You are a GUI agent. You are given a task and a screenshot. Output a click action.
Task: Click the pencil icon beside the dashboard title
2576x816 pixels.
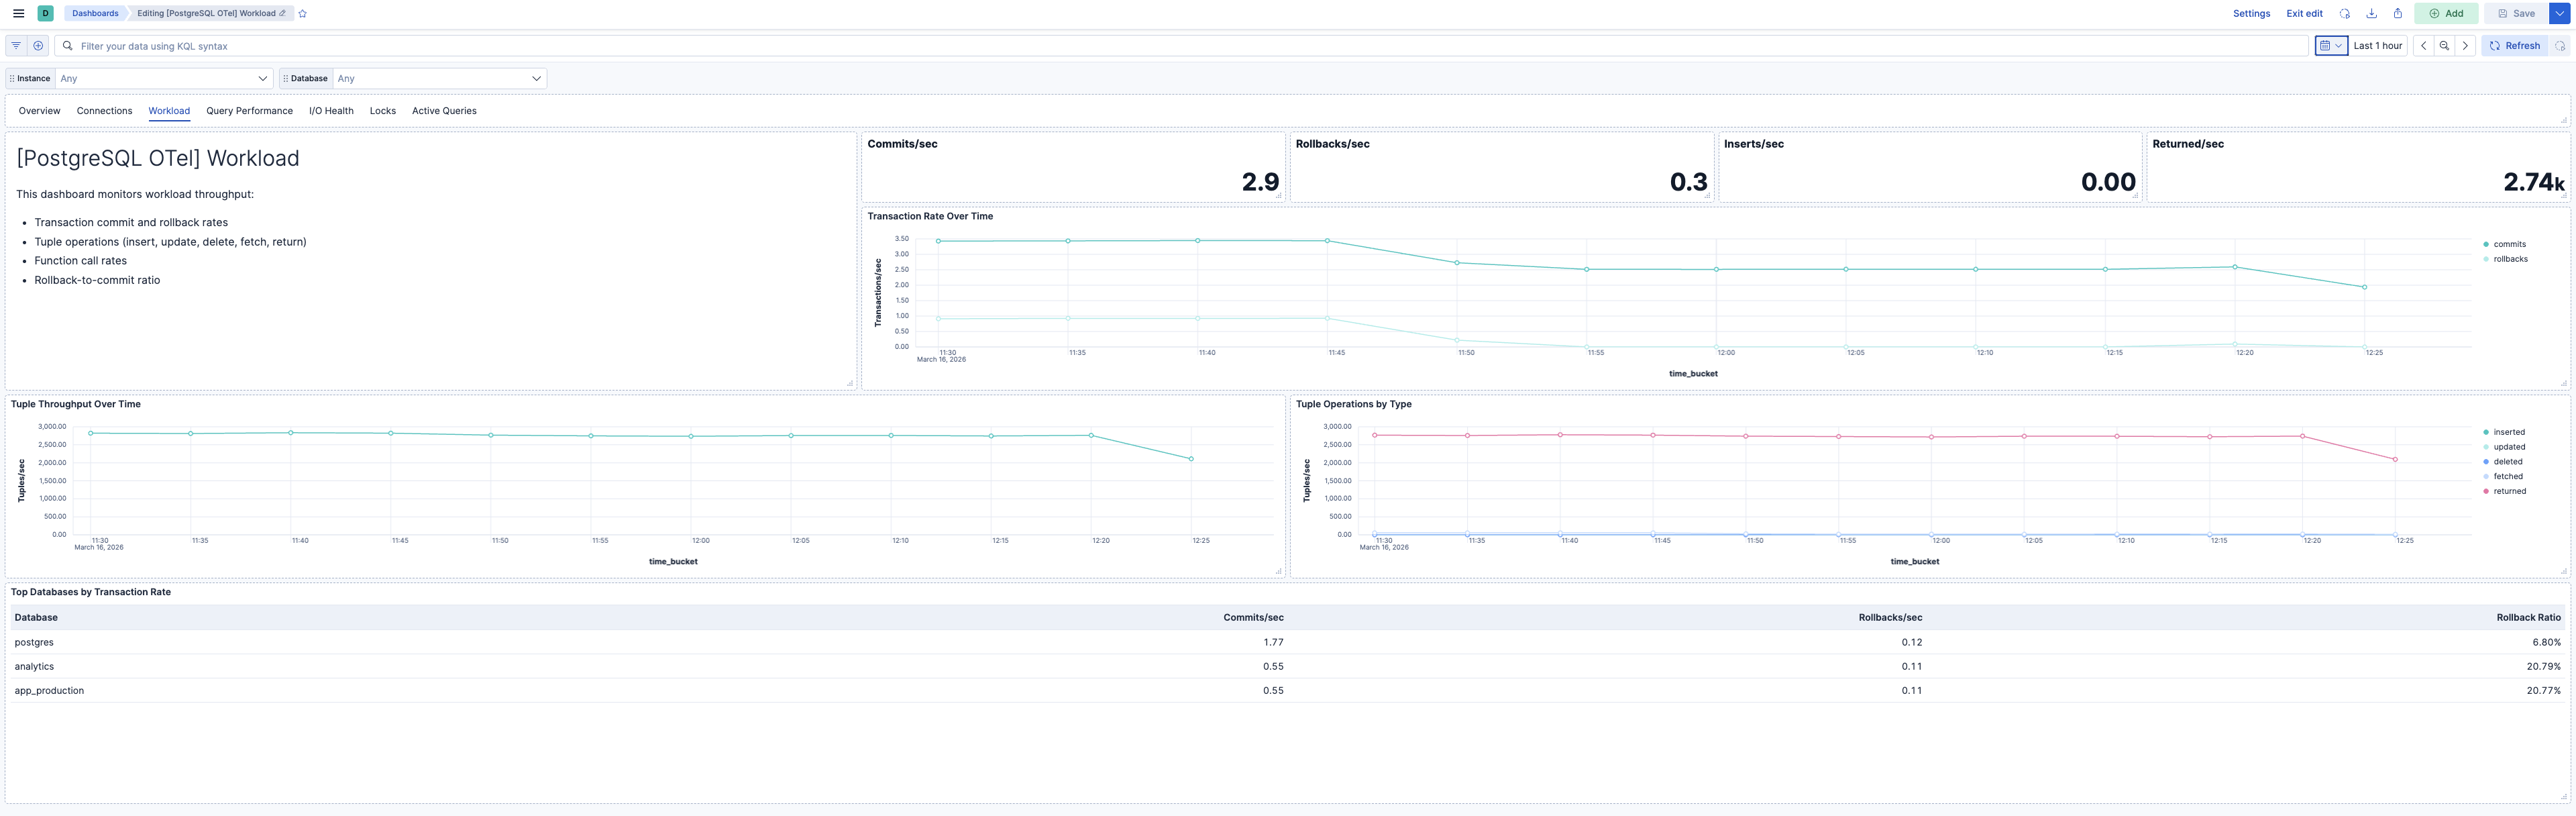pyautogui.click(x=283, y=13)
